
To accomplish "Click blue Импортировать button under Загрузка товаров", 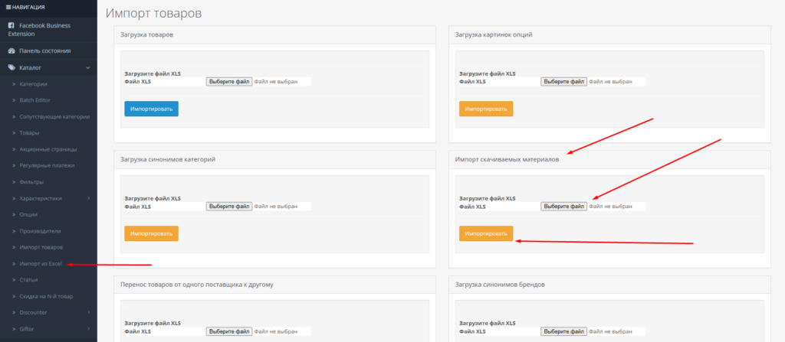I will [151, 109].
